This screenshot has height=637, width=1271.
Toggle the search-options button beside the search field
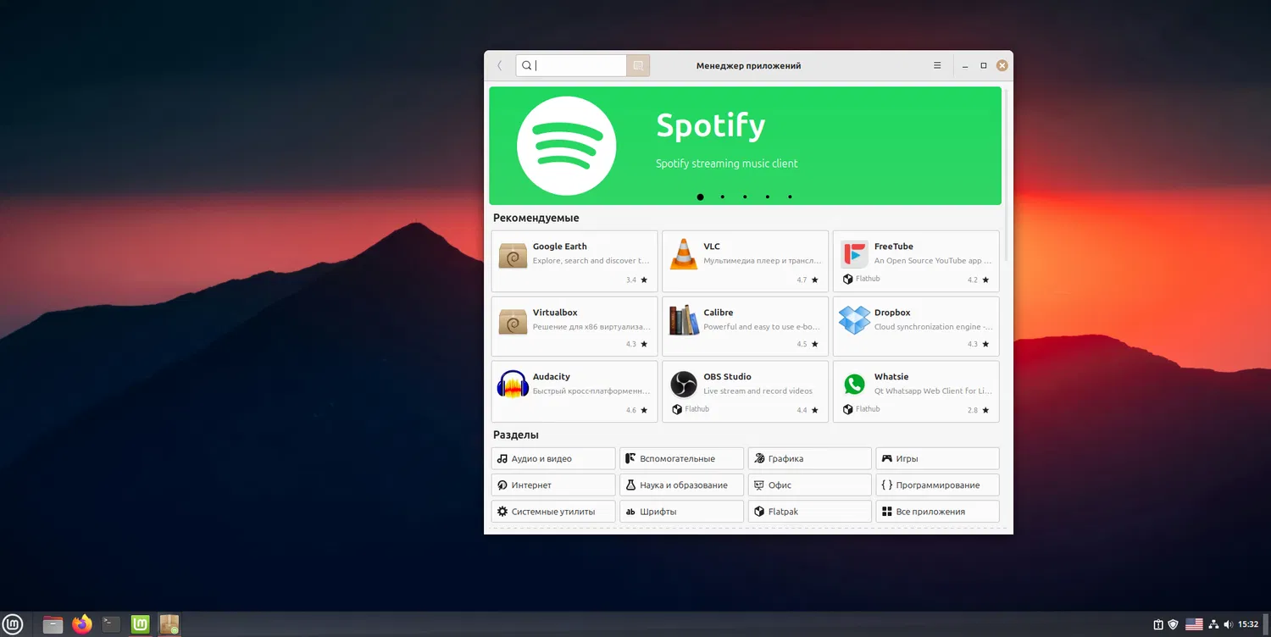point(638,65)
